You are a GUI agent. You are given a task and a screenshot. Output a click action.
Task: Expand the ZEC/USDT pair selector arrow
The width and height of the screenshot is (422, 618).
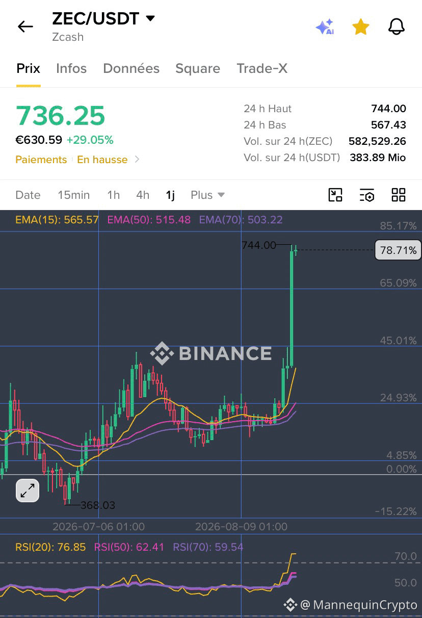pyautogui.click(x=150, y=19)
